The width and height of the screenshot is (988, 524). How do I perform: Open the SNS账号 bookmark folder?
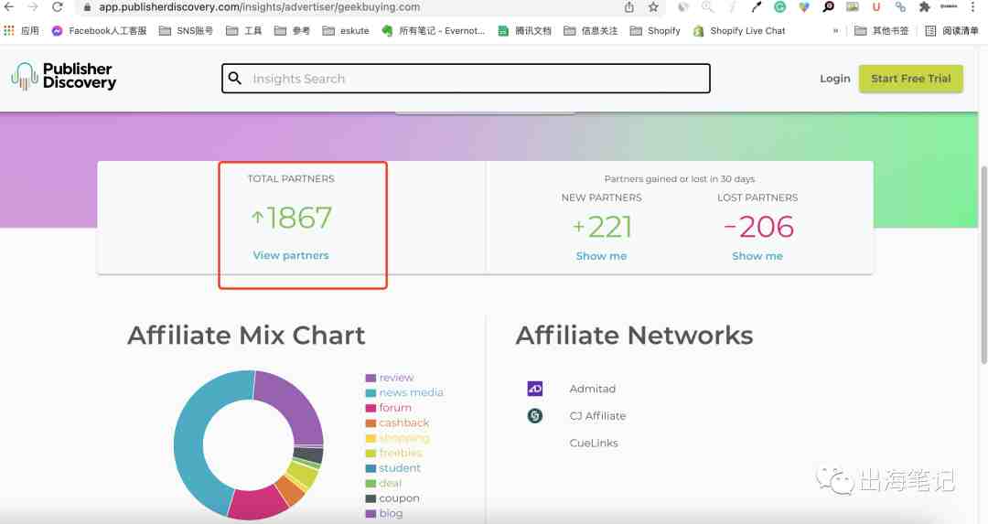click(x=186, y=30)
